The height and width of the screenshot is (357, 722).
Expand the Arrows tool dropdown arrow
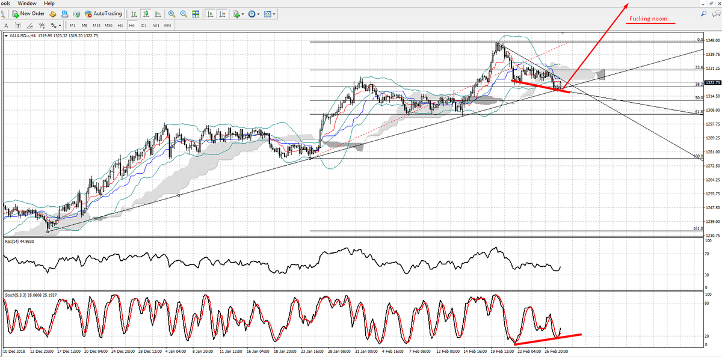[x=60, y=26]
